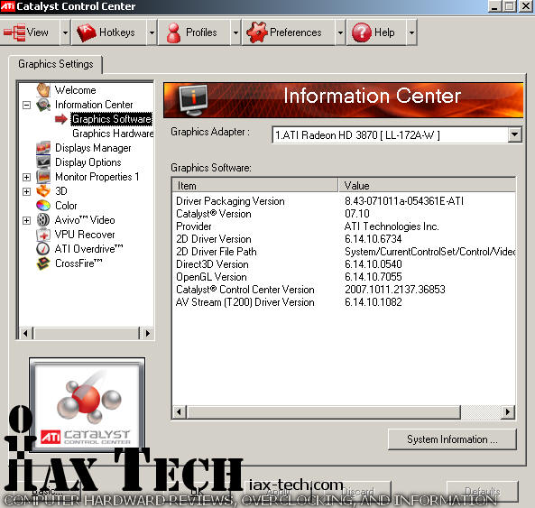Open the CrossFire page
Viewport: 535px width, 508px height.
[78, 263]
